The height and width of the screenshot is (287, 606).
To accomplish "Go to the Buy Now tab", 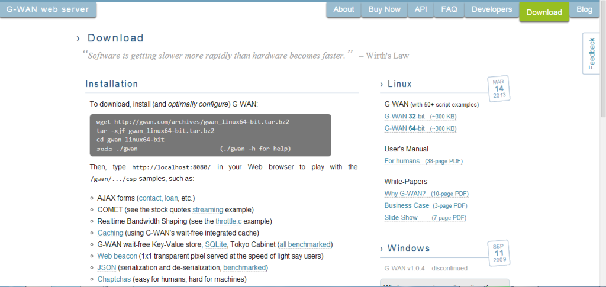I will pyautogui.click(x=385, y=9).
